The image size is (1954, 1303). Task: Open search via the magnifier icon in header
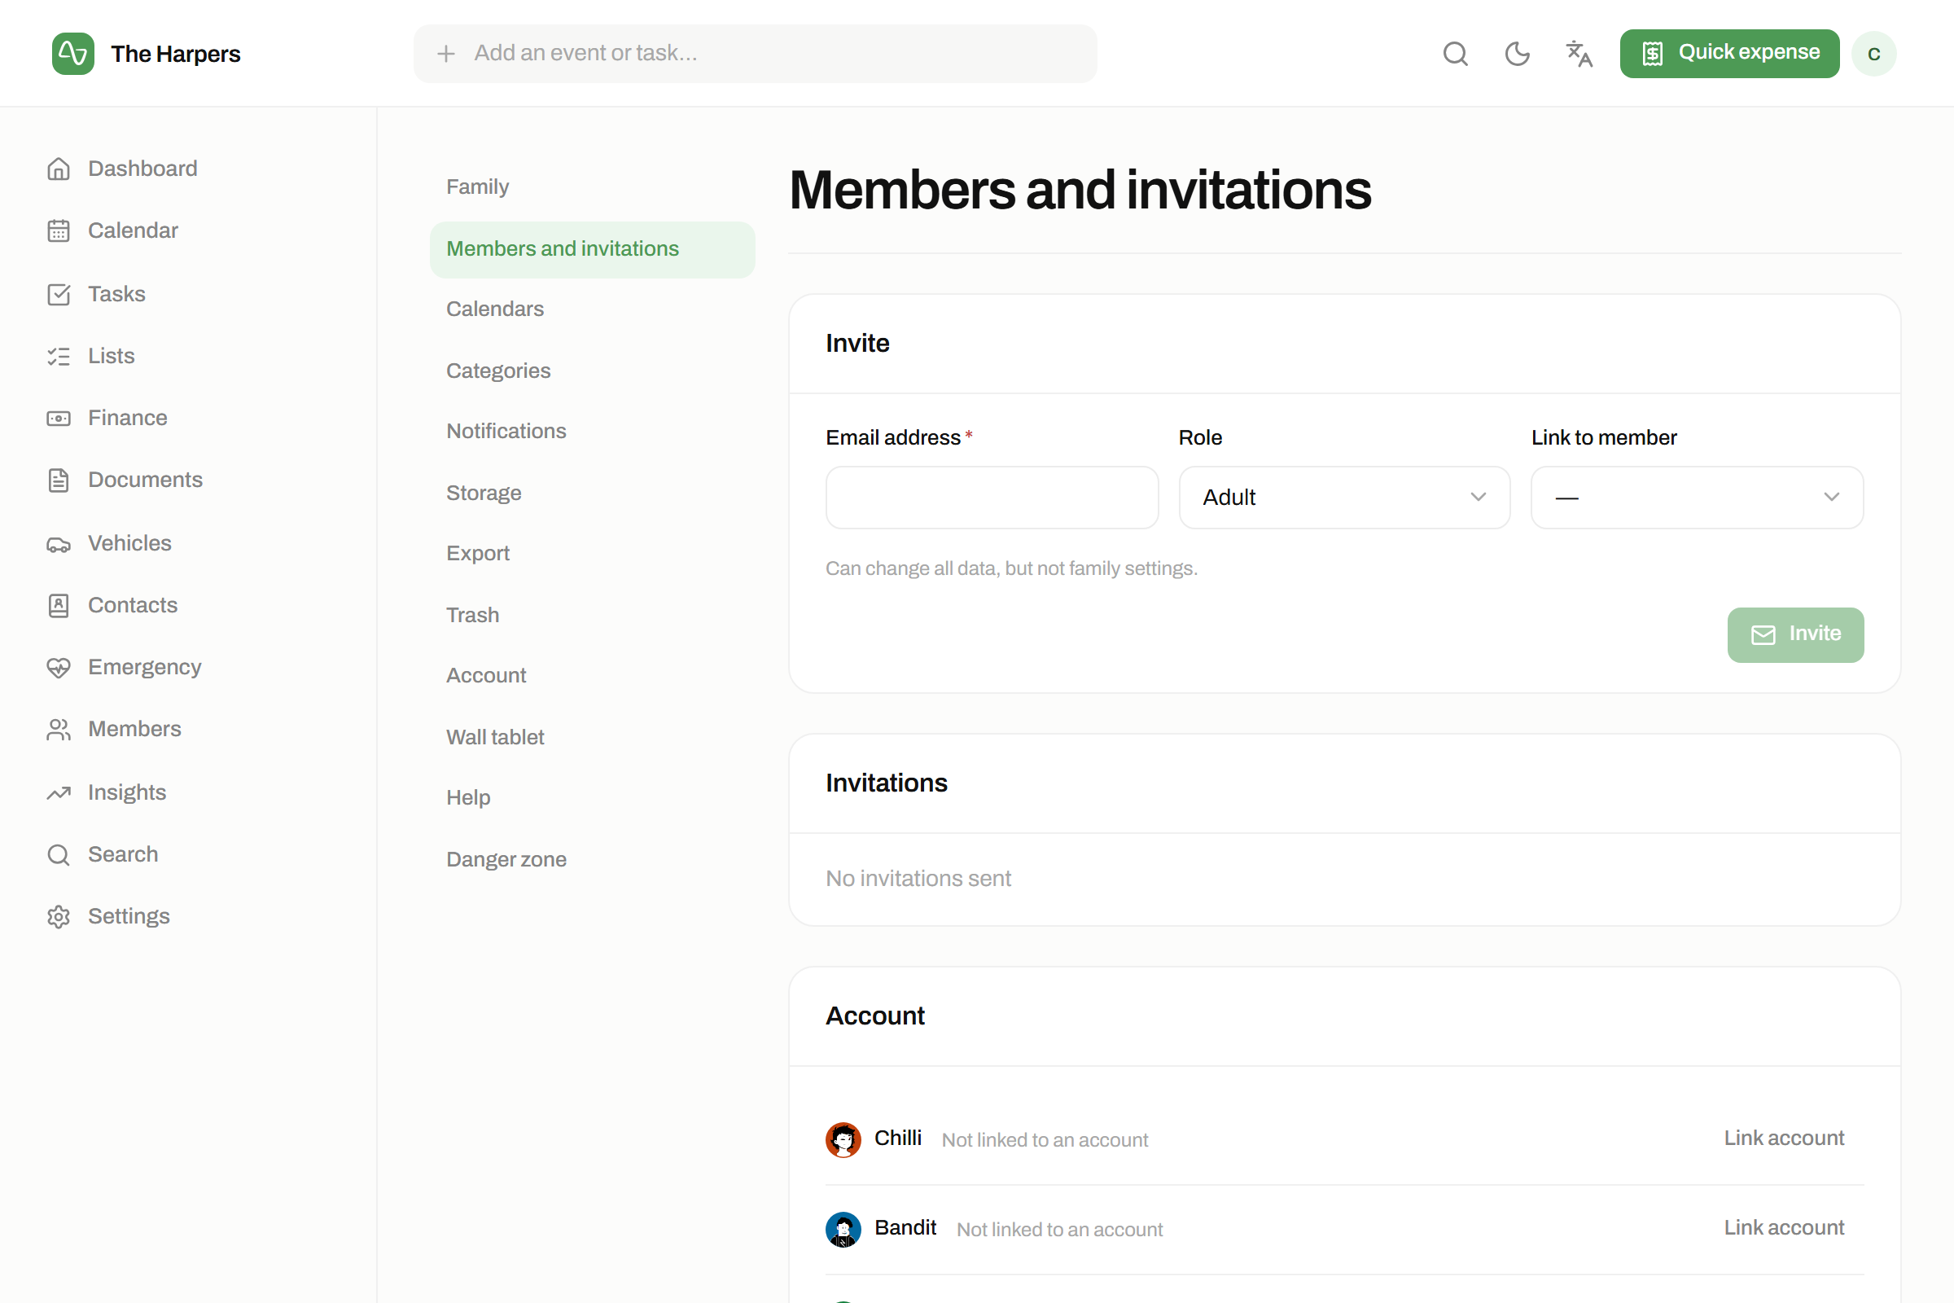click(1455, 53)
